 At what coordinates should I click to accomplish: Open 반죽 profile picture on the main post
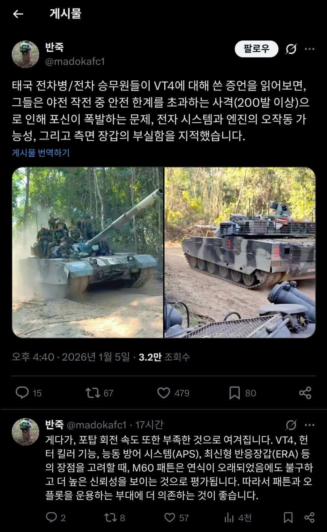25,54
